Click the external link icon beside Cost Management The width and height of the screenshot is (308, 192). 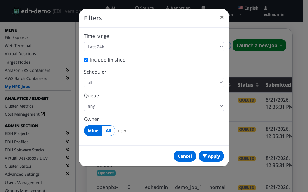coord(43,114)
